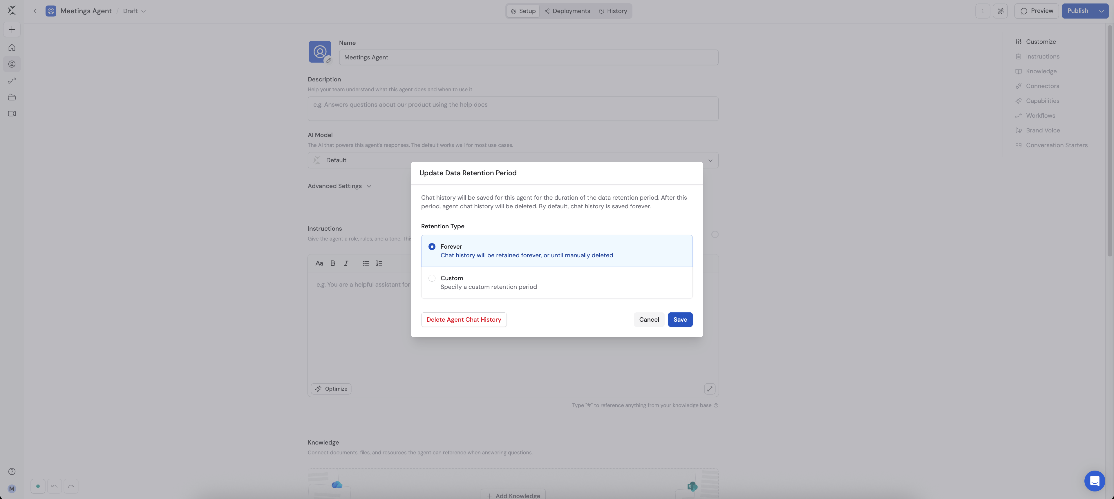The height and width of the screenshot is (499, 1114).
Task: Jump to Conversation Starters section
Action: tap(1051, 145)
